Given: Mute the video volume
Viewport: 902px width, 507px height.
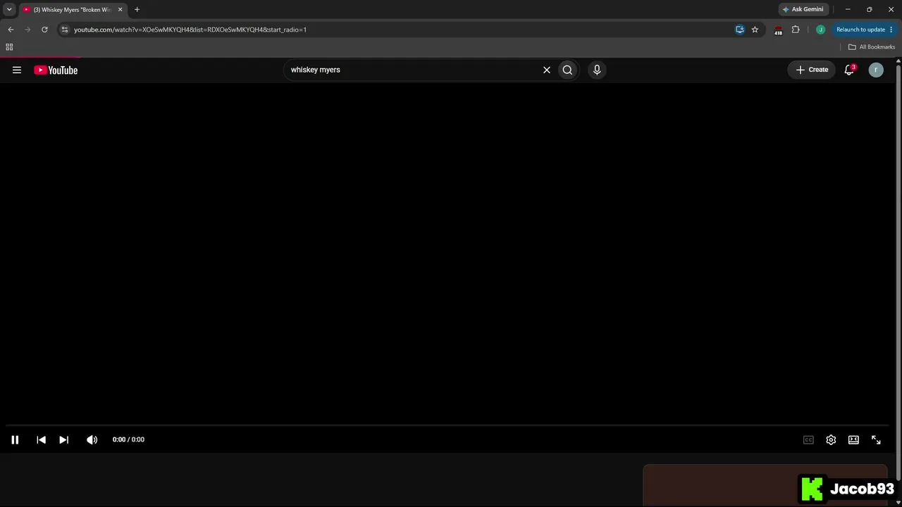Looking at the screenshot, I should coord(92,439).
